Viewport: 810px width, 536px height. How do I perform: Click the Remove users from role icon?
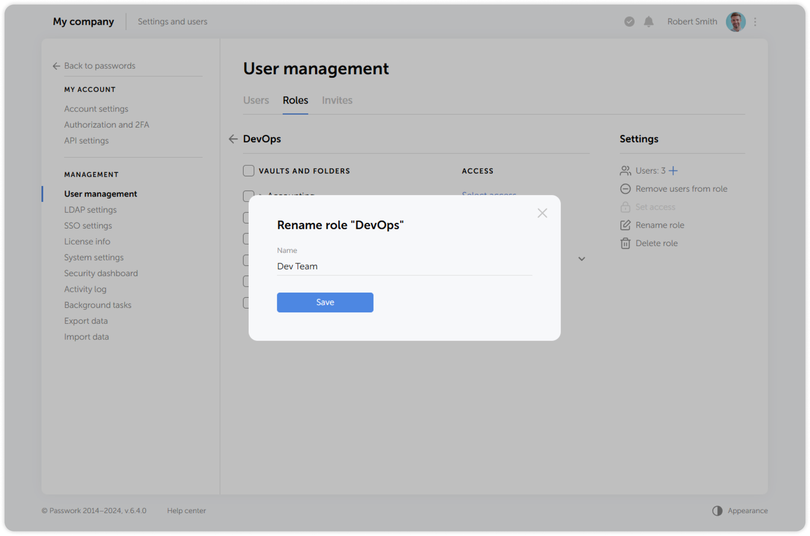point(625,189)
